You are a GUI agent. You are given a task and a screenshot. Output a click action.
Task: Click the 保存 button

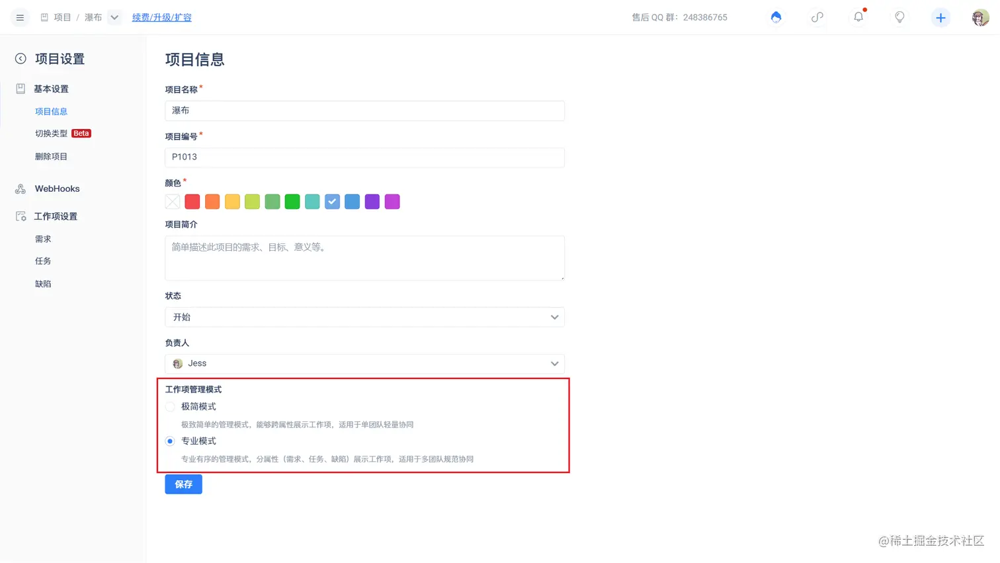click(183, 484)
